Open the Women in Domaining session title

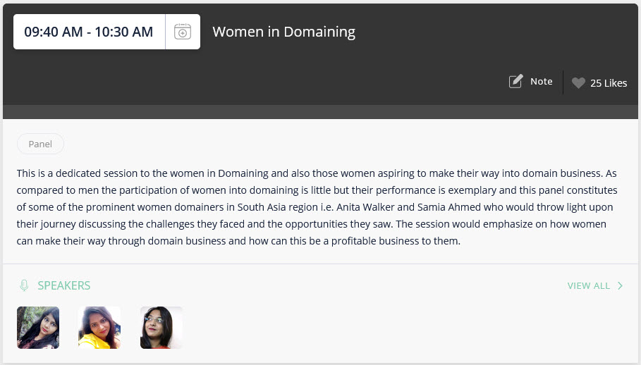283,32
